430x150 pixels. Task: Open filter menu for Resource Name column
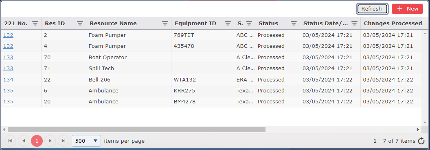165,24
